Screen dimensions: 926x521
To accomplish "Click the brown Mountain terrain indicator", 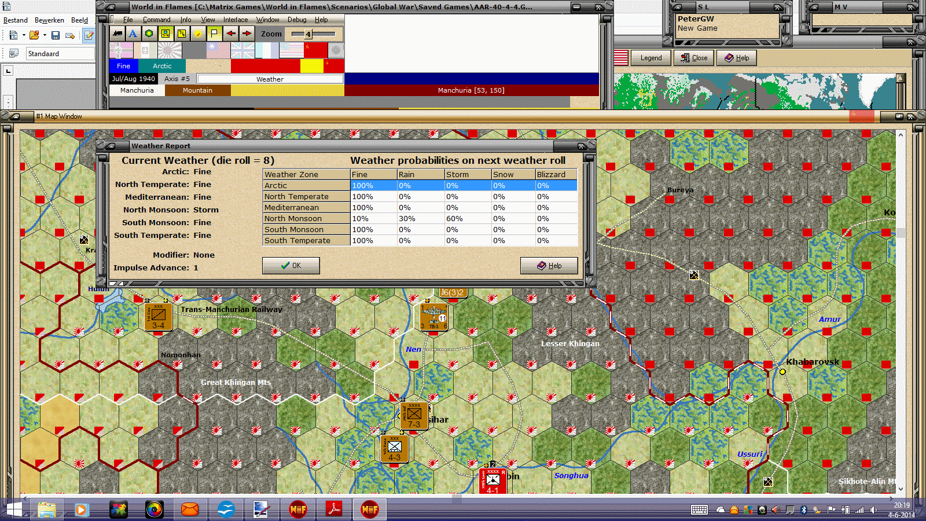I will [x=198, y=90].
